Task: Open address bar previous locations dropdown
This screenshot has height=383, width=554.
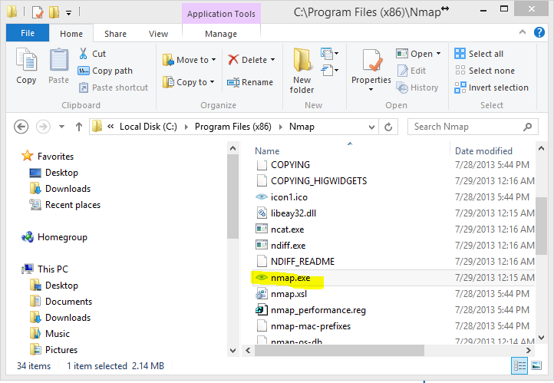Action: coord(371,127)
